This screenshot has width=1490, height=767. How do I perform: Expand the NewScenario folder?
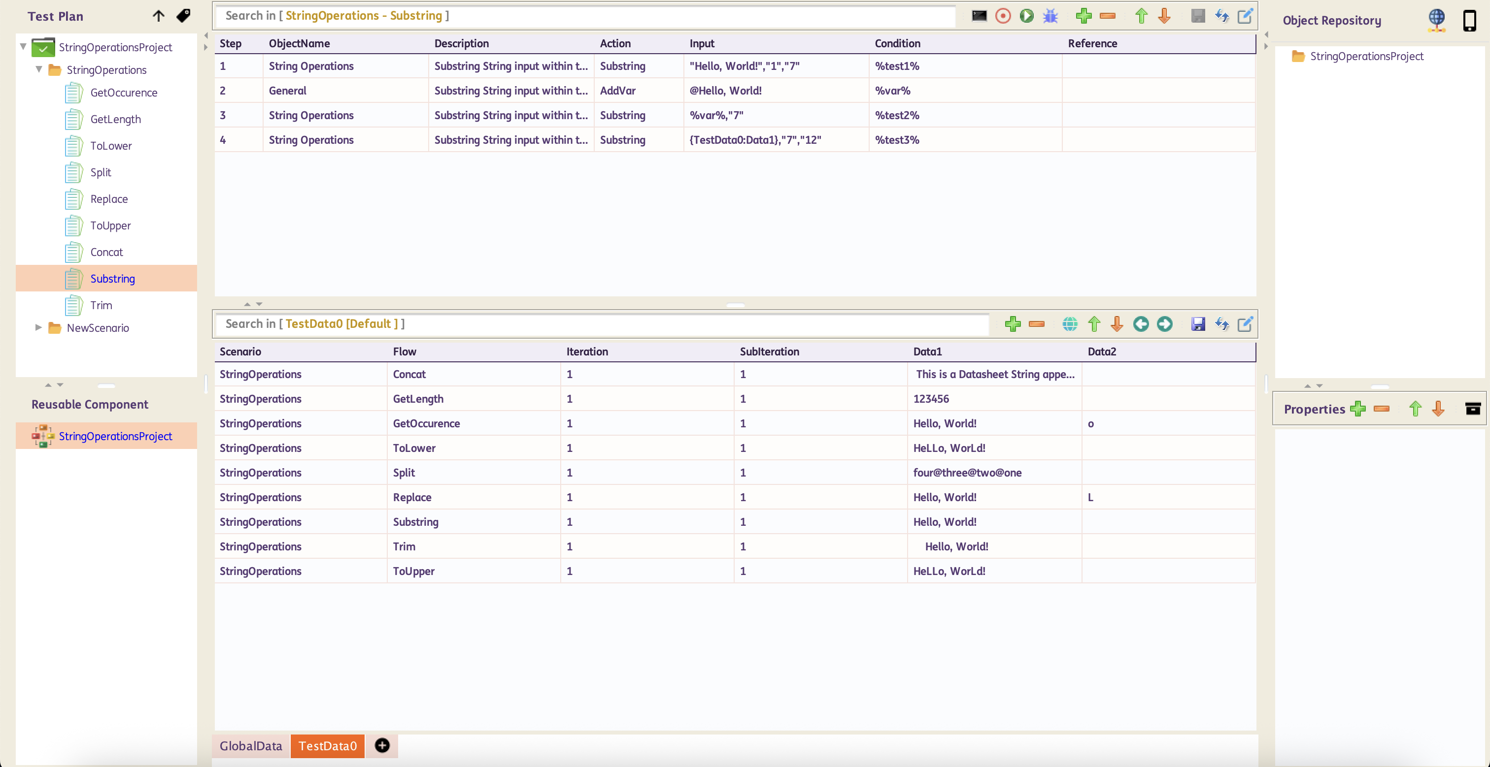pos(39,327)
